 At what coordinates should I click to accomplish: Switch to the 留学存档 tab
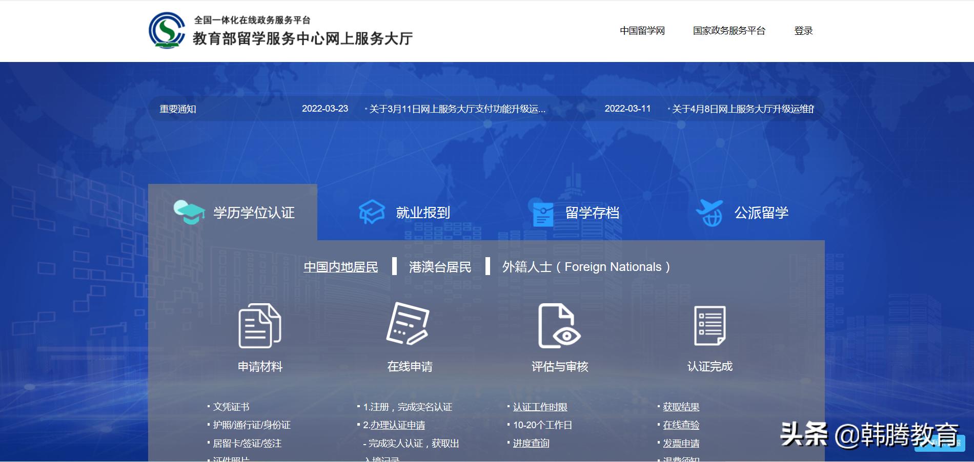pyautogui.click(x=572, y=212)
